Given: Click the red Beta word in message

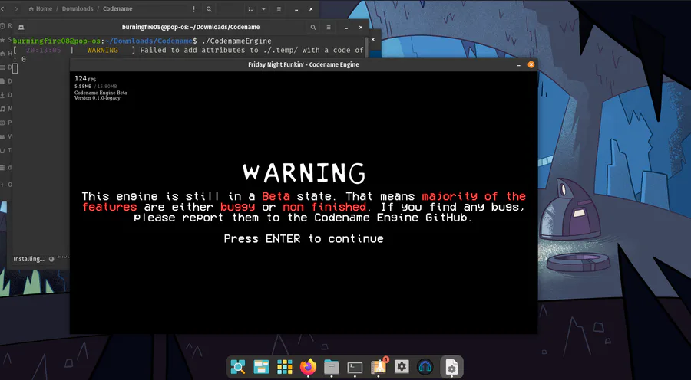Looking at the screenshot, I should tap(276, 196).
